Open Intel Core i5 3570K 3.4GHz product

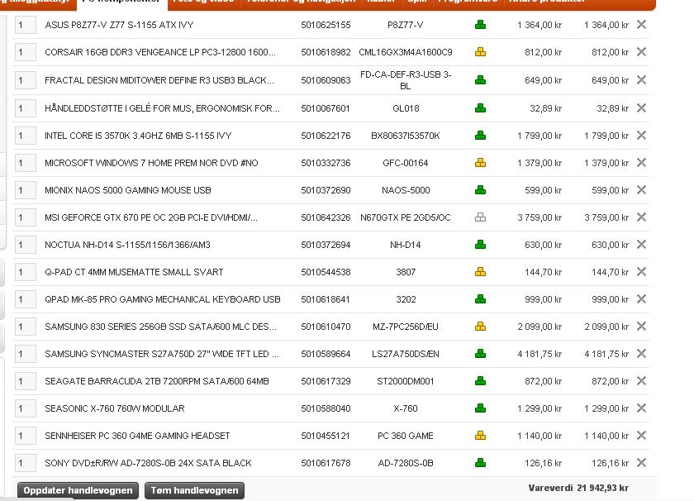point(138,136)
